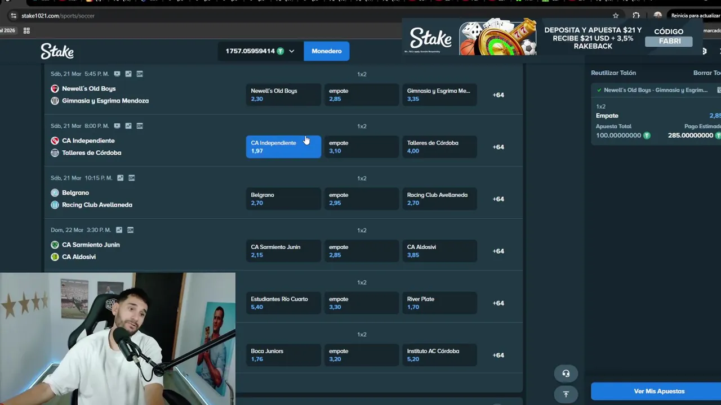Expand +64 markets for CA Sarmiento Junin match
This screenshot has height=405, width=721.
click(499, 251)
